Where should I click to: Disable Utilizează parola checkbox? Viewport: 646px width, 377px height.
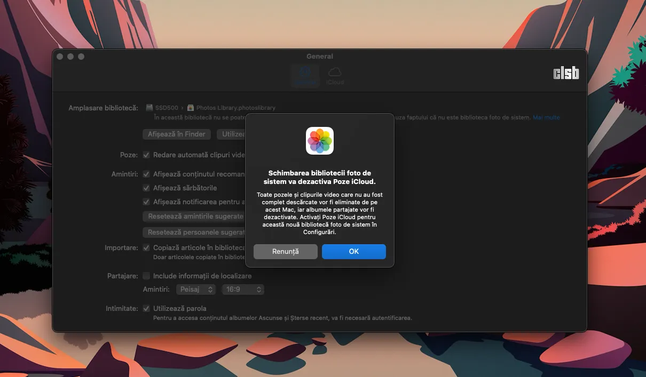tap(146, 309)
